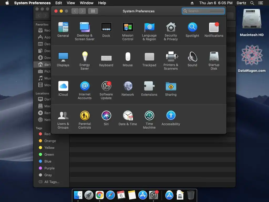Open the Accessibility preferences pane

tap(171, 118)
